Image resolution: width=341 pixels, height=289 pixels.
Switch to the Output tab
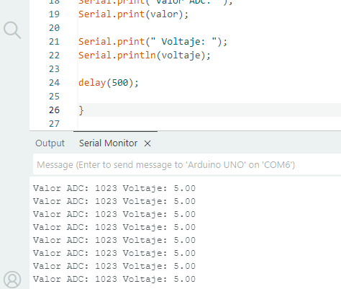(50, 143)
